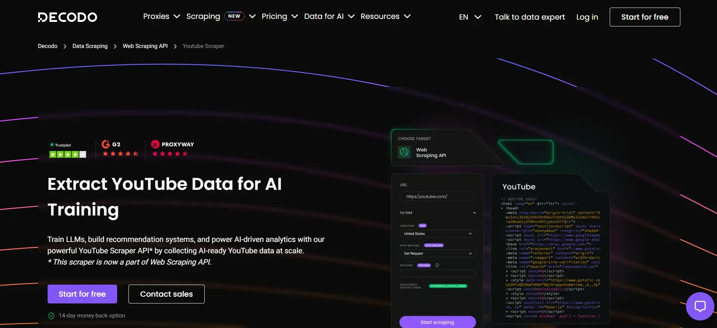Image resolution: width=717 pixels, height=328 pixels.
Task: Expand the Proxies dropdown chevron
Action: 176,16
